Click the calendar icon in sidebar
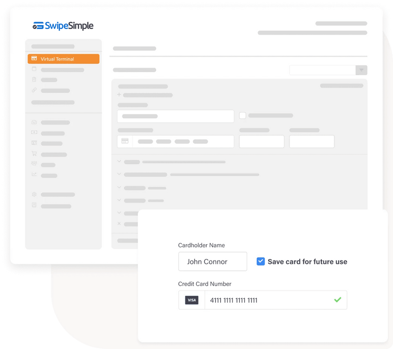Screen dimensions: 393x349 pyautogui.click(x=34, y=69)
